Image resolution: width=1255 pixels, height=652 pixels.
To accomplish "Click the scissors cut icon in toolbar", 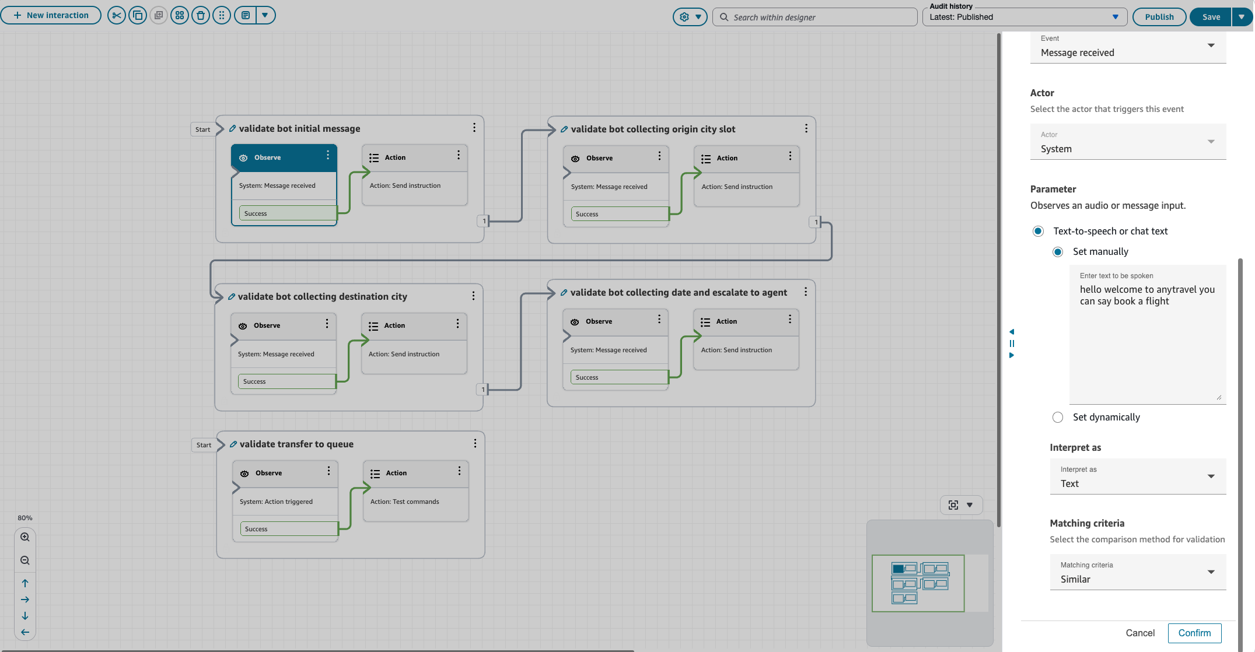I will [x=117, y=16].
